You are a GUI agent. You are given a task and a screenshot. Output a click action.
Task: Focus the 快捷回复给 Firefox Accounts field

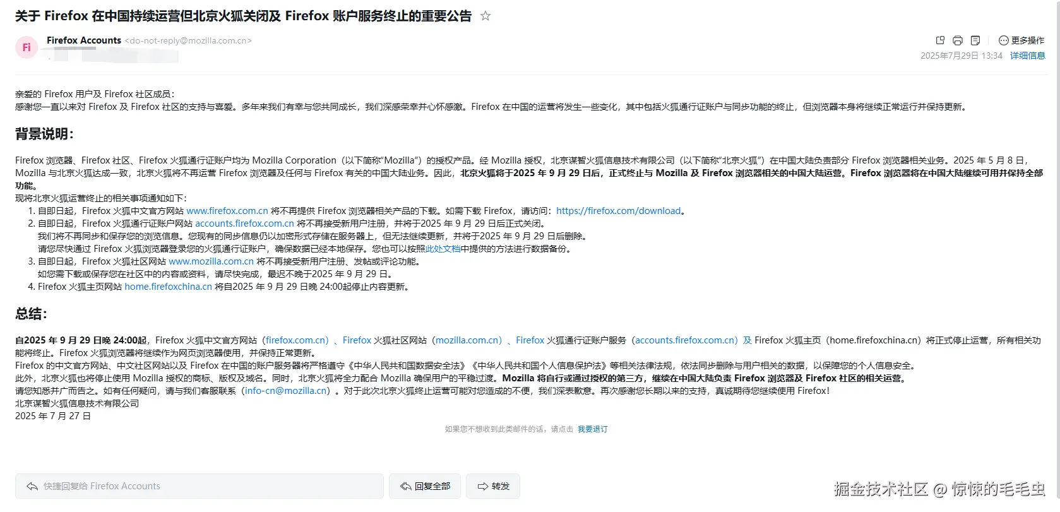[199, 486]
